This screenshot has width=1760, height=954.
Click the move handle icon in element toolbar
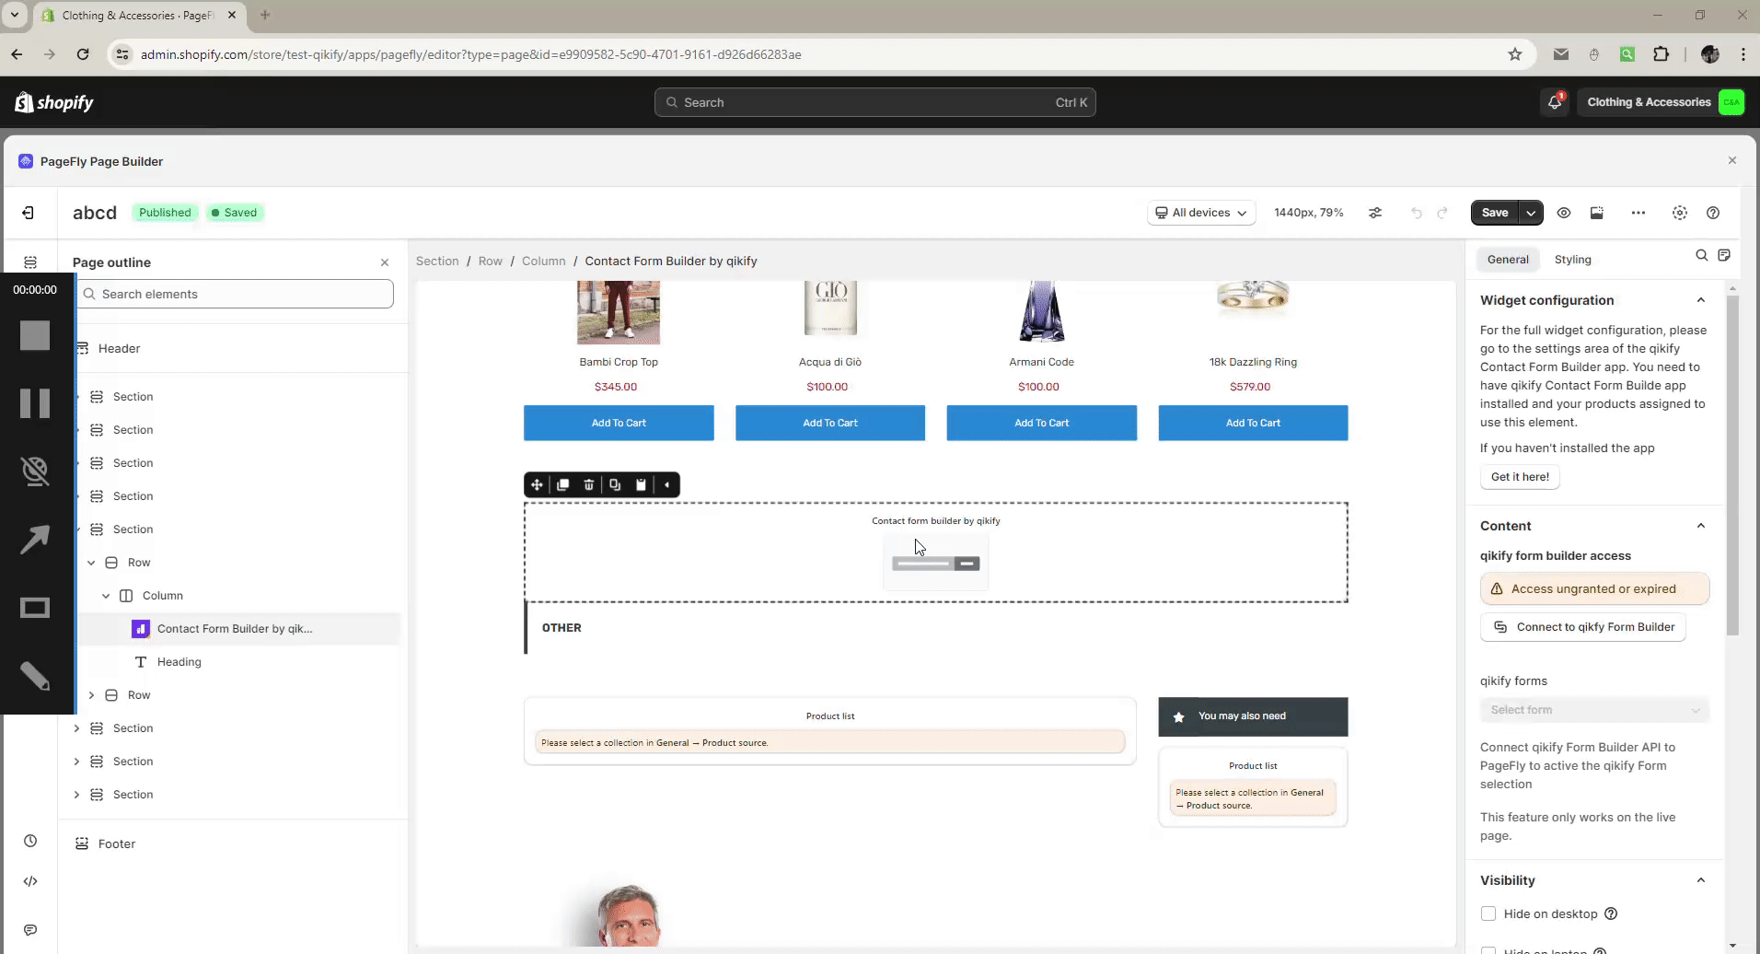[x=537, y=484]
